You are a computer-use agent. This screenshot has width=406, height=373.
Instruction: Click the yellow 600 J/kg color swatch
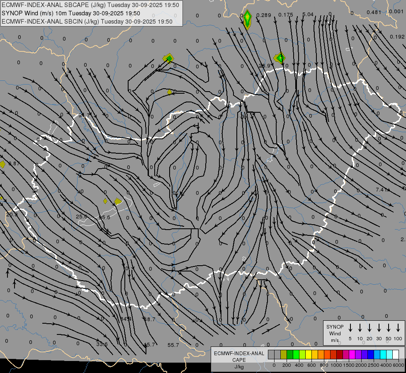309,354
